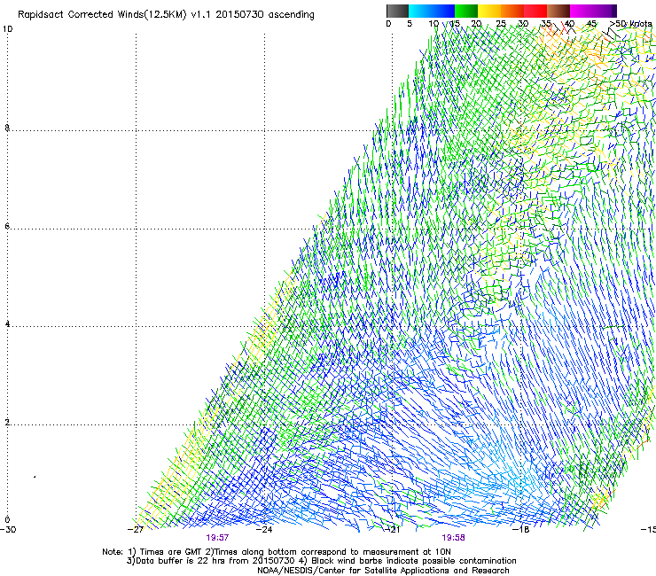The image size is (656, 576).
Task: Click the note line "Times are GMT"
Action: [x=171, y=552]
